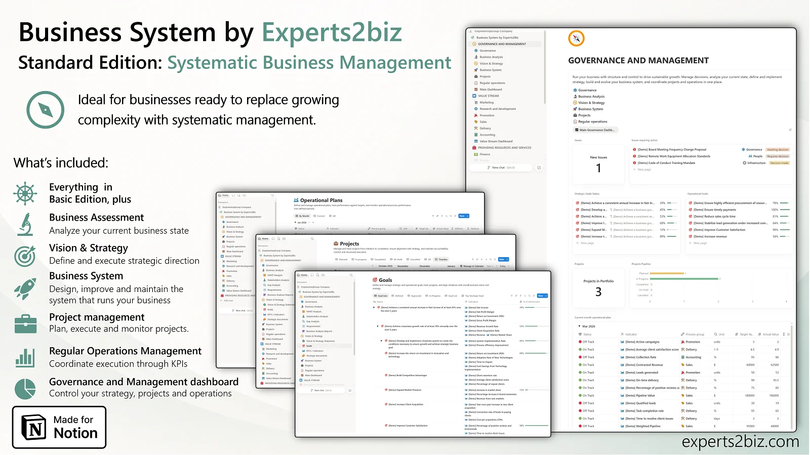Switch to the Timeline tab in Projects window
The height and width of the screenshot is (455, 810).
pyautogui.click(x=441, y=259)
